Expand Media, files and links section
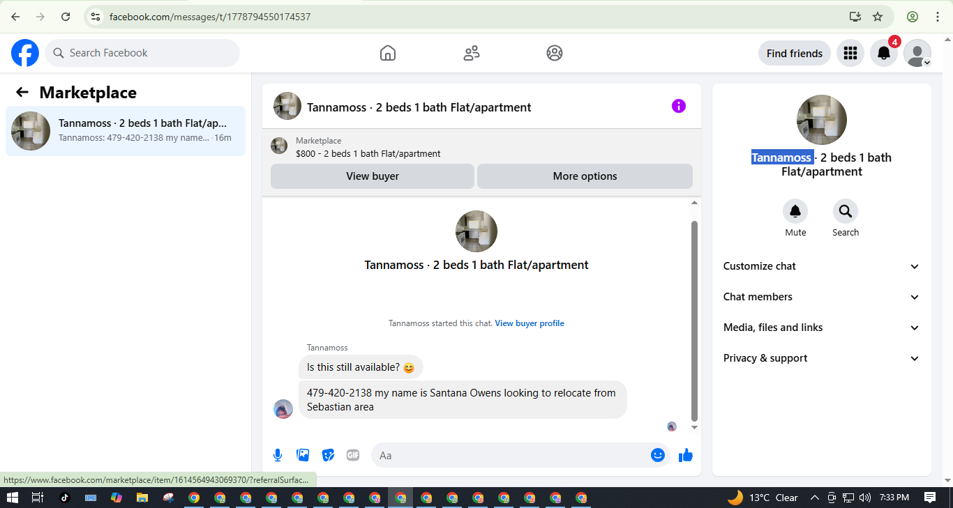This screenshot has width=953, height=508. pos(822,328)
